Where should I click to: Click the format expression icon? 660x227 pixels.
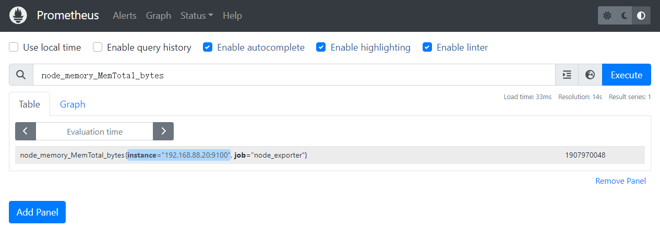(567, 75)
